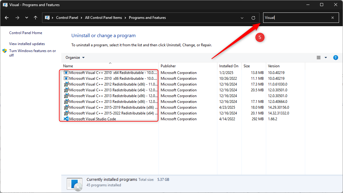
Task: Open the recent locations chevron
Action: pyautogui.click(x=27, y=18)
